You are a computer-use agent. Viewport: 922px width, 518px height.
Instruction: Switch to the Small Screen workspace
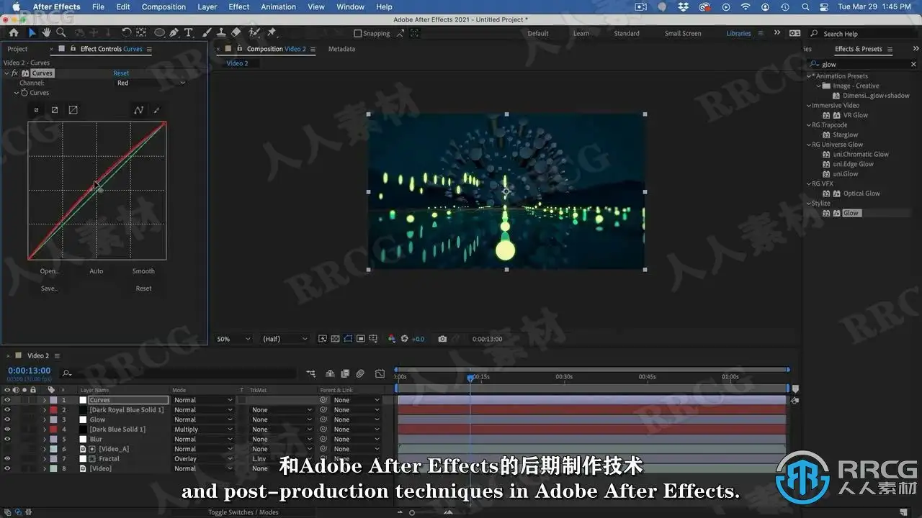[683, 33]
